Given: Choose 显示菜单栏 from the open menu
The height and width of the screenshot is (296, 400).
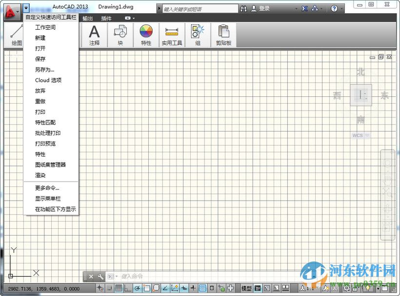Looking at the screenshot, I should point(47,198).
